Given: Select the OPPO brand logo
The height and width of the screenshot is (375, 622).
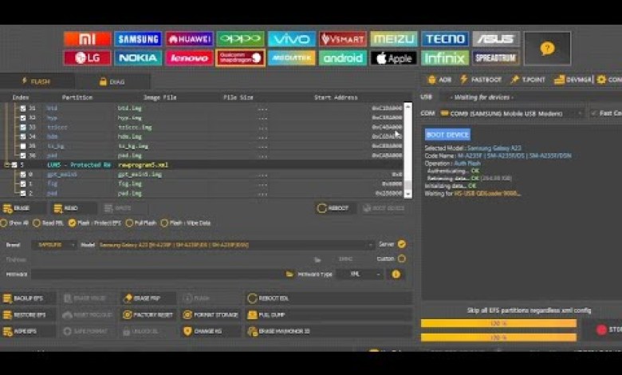Looking at the screenshot, I should 240,39.
